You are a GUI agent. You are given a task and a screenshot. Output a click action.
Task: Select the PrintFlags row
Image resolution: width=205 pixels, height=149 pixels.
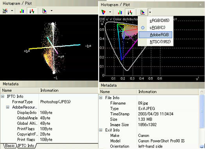pos(49,129)
